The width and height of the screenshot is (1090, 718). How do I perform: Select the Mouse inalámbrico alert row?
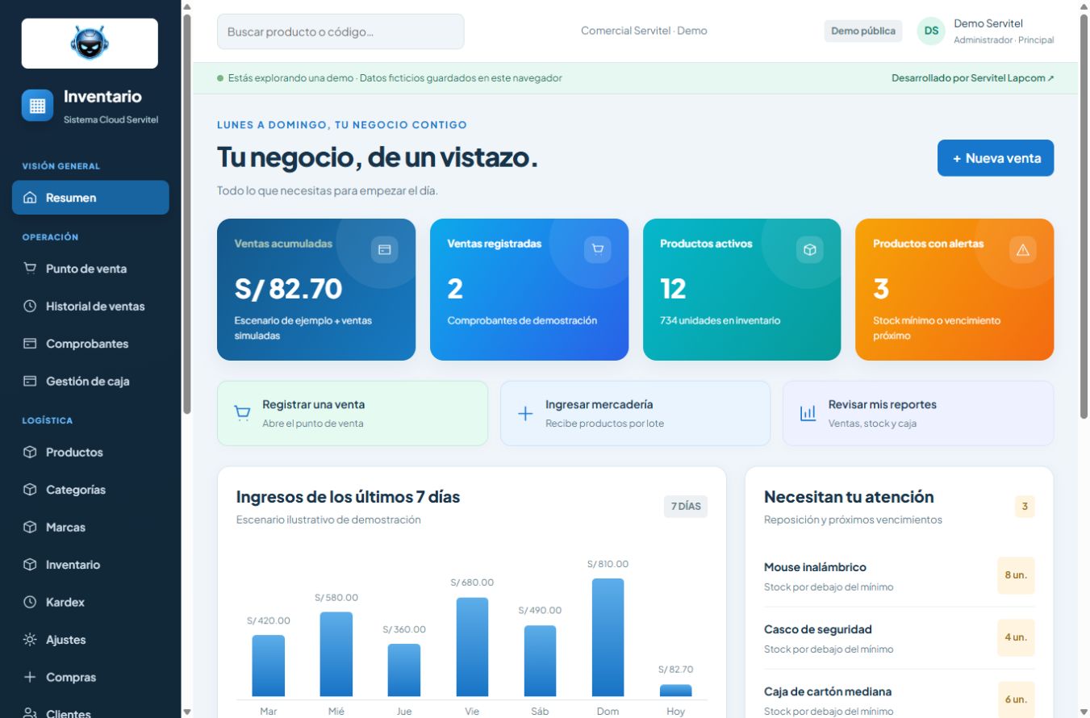[x=900, y=576]
